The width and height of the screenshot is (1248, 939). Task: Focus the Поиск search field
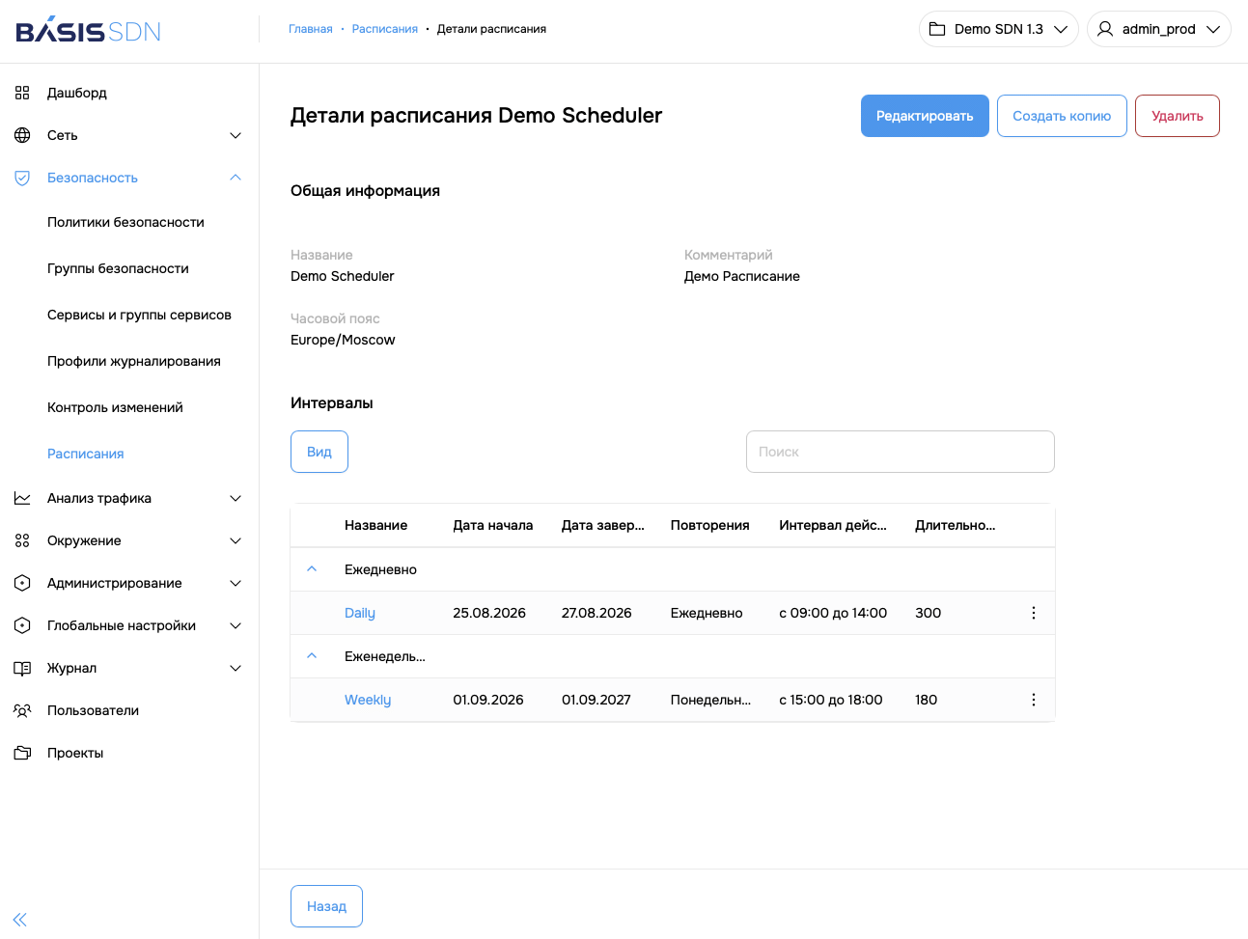point(901,452)
